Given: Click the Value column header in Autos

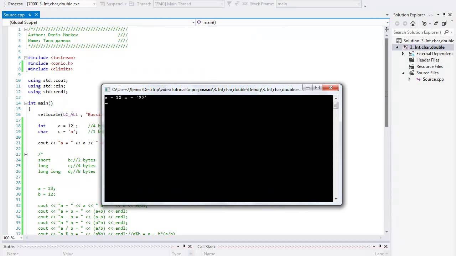Looking at the screenshot, I should [x=68, y=254].
